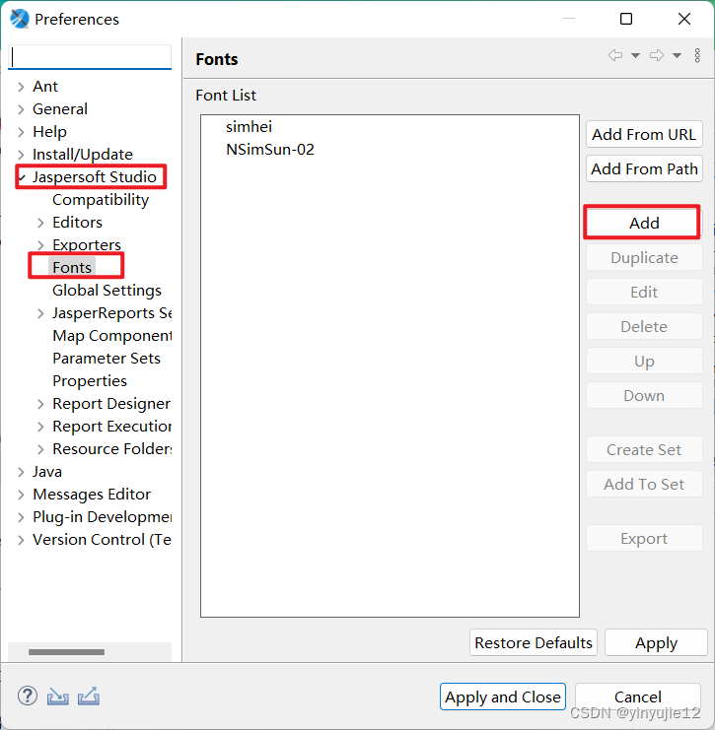Image resolution: width=715 pixels, height=730 pixels.
Task: Click the Import preferences icon
Action: pyautogui.click(x=58, y=697)
